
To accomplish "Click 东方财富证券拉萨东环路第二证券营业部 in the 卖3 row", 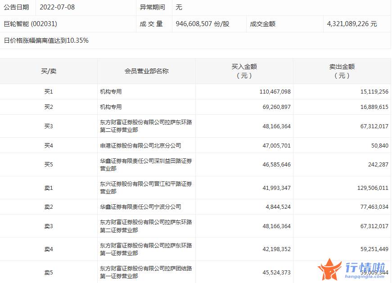I will [146, 226].
